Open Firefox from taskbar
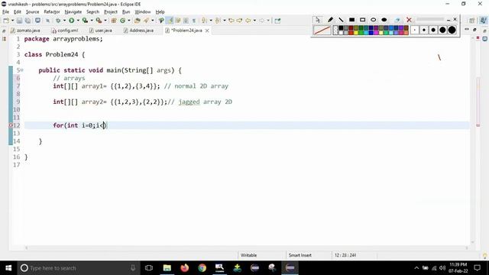This screenshot has height=275, width=489. (185, 268)
